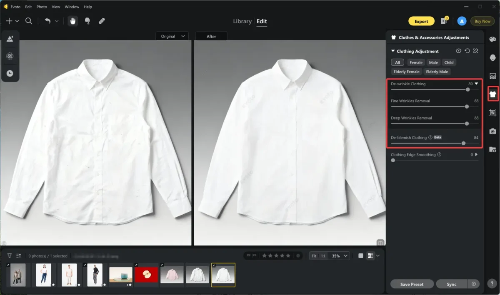Select the Elderly Female filter
Screen dimensions: 500x295
click(x=406, y=72)
